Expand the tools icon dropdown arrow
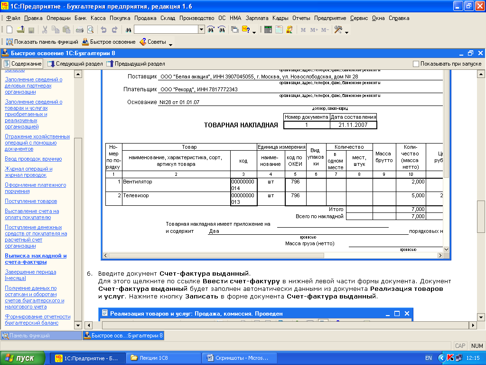Viewport: 486px width, 365px height. [x=346, y=32]
